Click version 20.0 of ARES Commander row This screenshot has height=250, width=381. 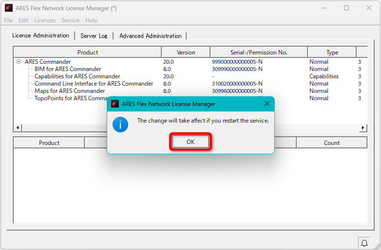169,62
